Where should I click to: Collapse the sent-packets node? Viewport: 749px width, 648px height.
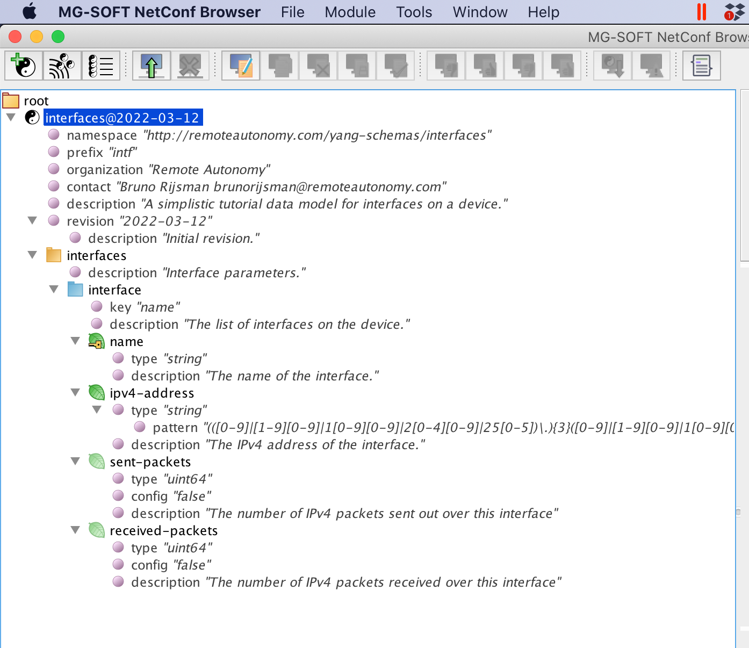point(75,460)
